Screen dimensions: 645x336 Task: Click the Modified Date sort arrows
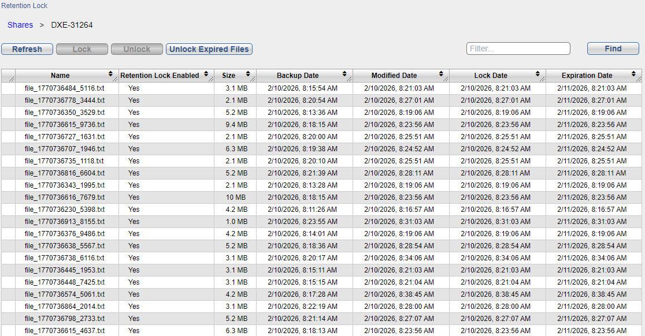(x=441, y=75)
